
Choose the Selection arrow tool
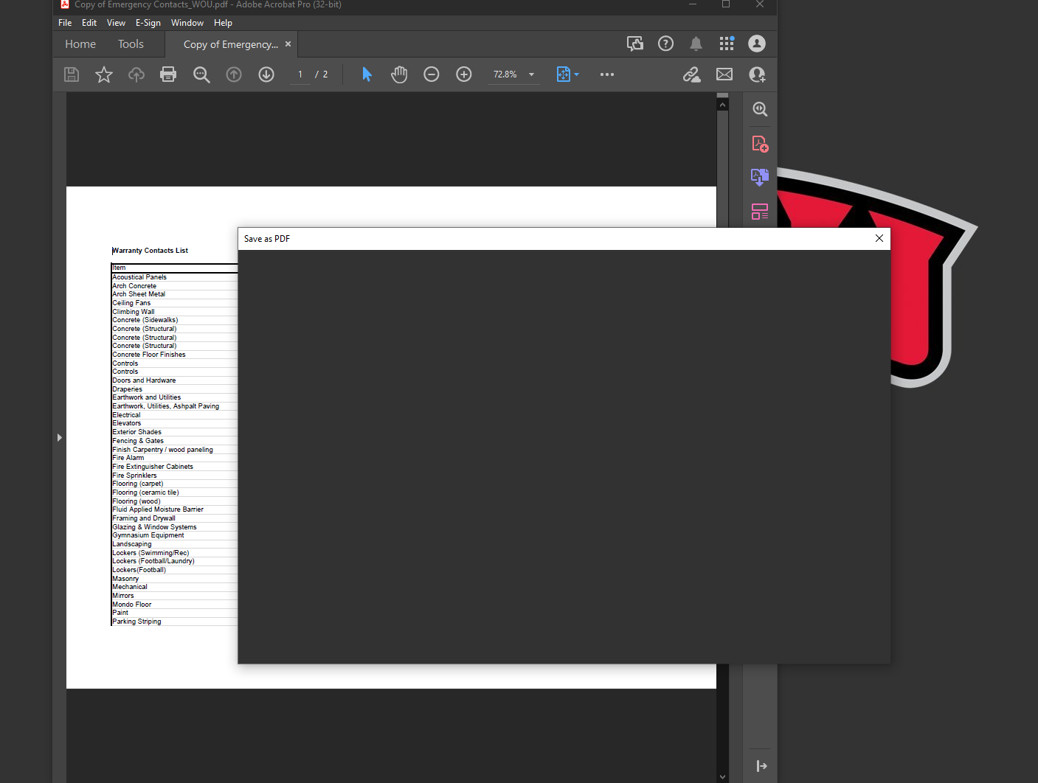(367, 74)
